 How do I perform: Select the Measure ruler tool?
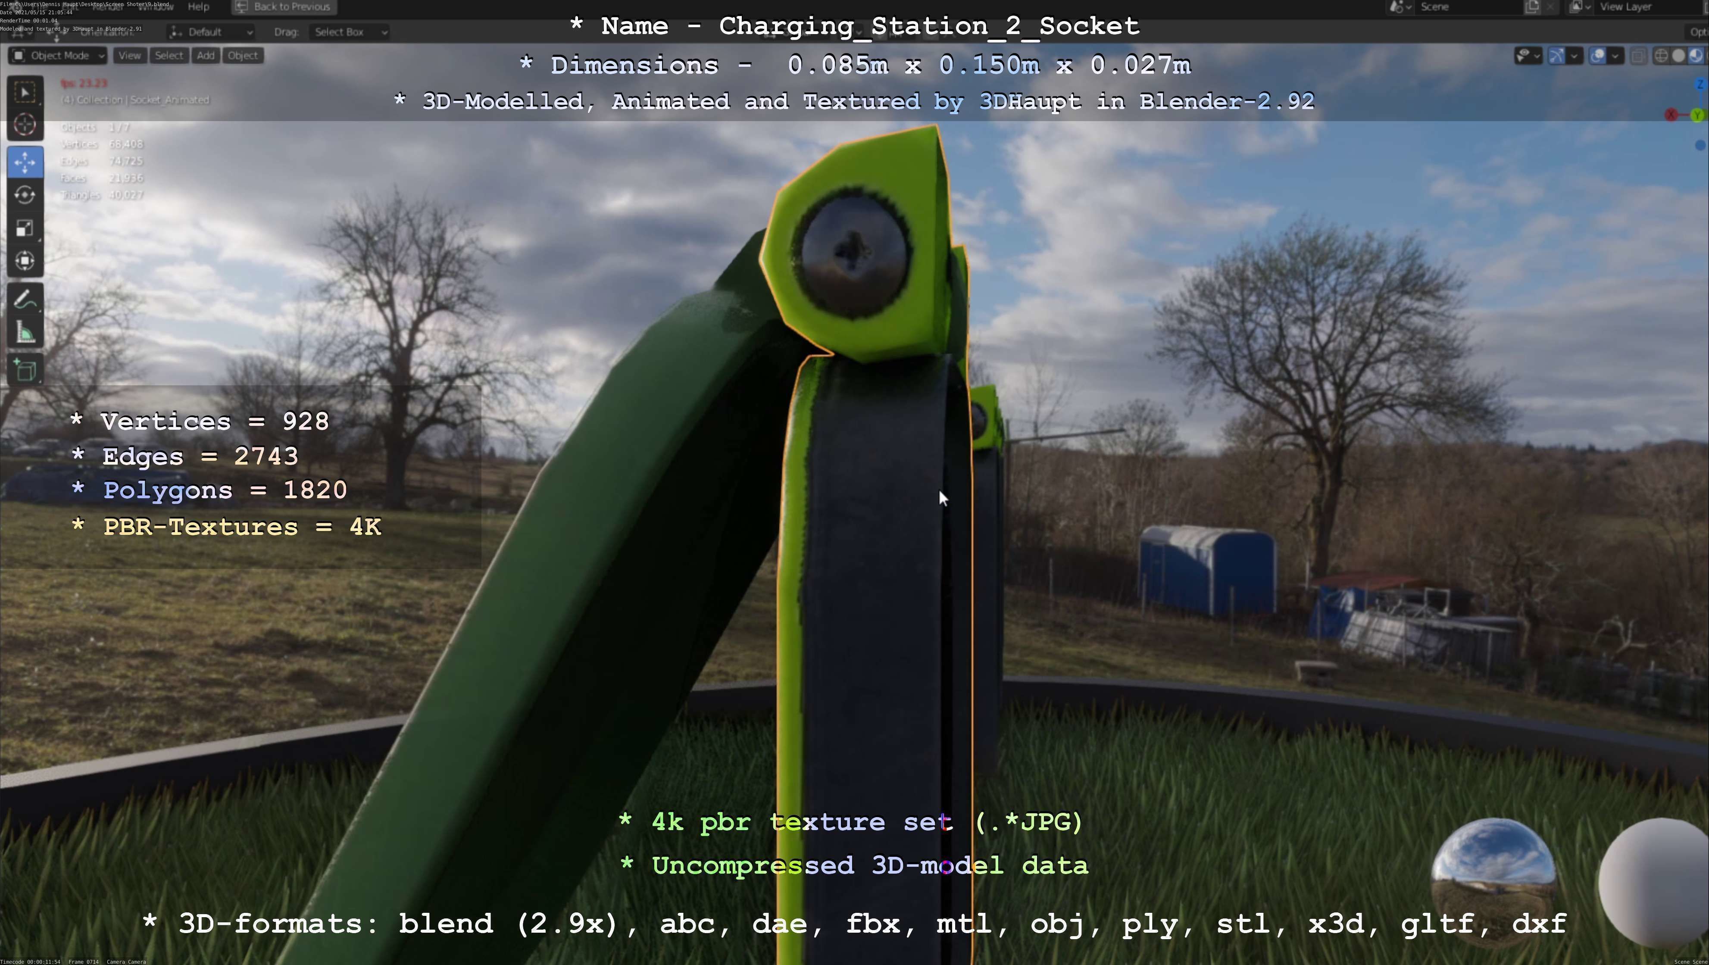tap(25, 333)
